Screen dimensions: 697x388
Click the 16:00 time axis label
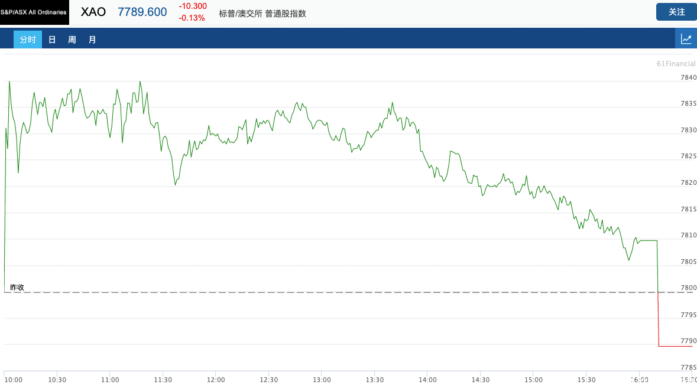coord(639,380)
